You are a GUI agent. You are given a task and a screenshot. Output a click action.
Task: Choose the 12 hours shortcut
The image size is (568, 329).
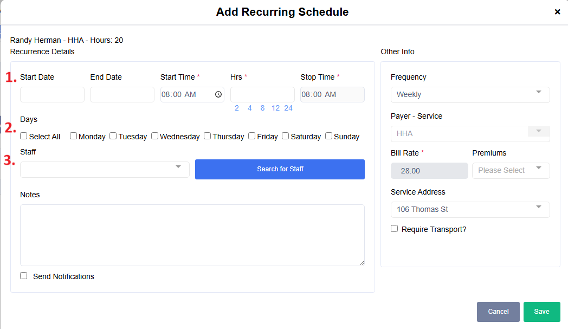click(275, 108)
